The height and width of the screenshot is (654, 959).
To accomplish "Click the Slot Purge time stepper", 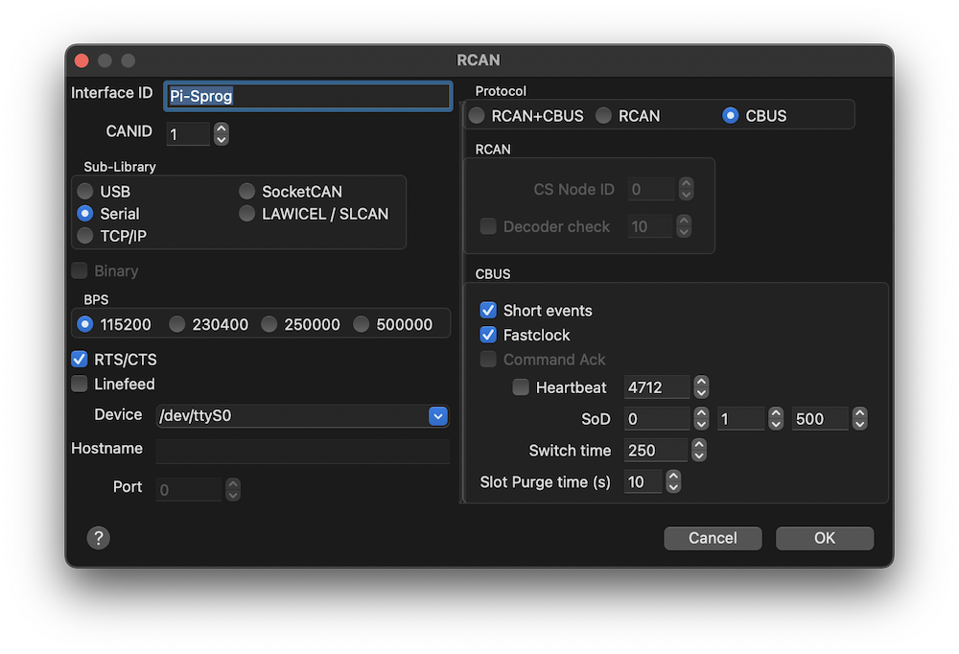I will 673,481.
